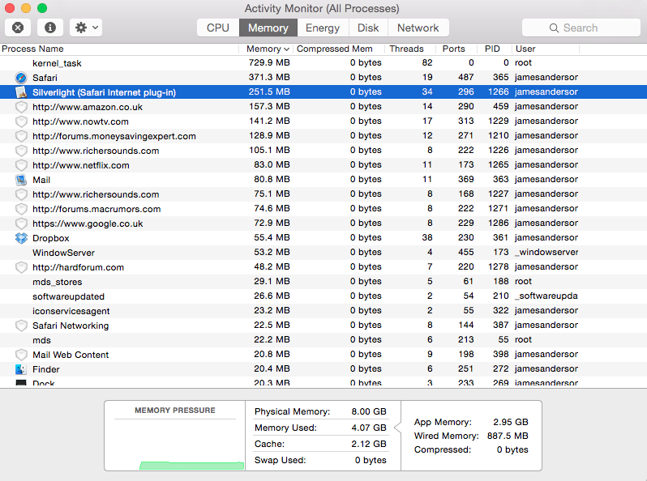Click shield icon beside hardforum.com
This screenshot has width=647, height=481.
(21, 267)
